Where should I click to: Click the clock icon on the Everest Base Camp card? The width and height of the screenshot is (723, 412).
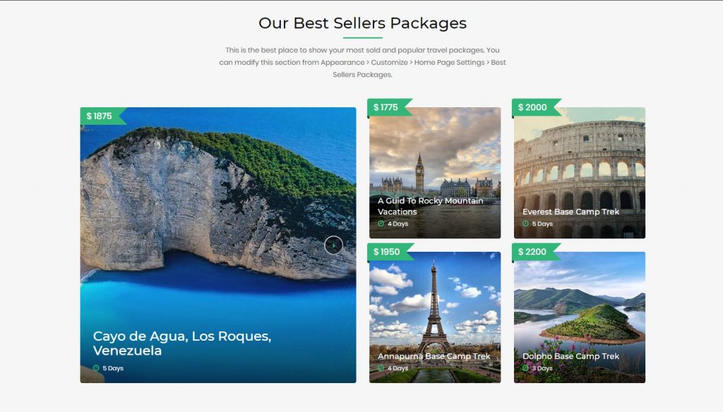(x=525, y=224)
